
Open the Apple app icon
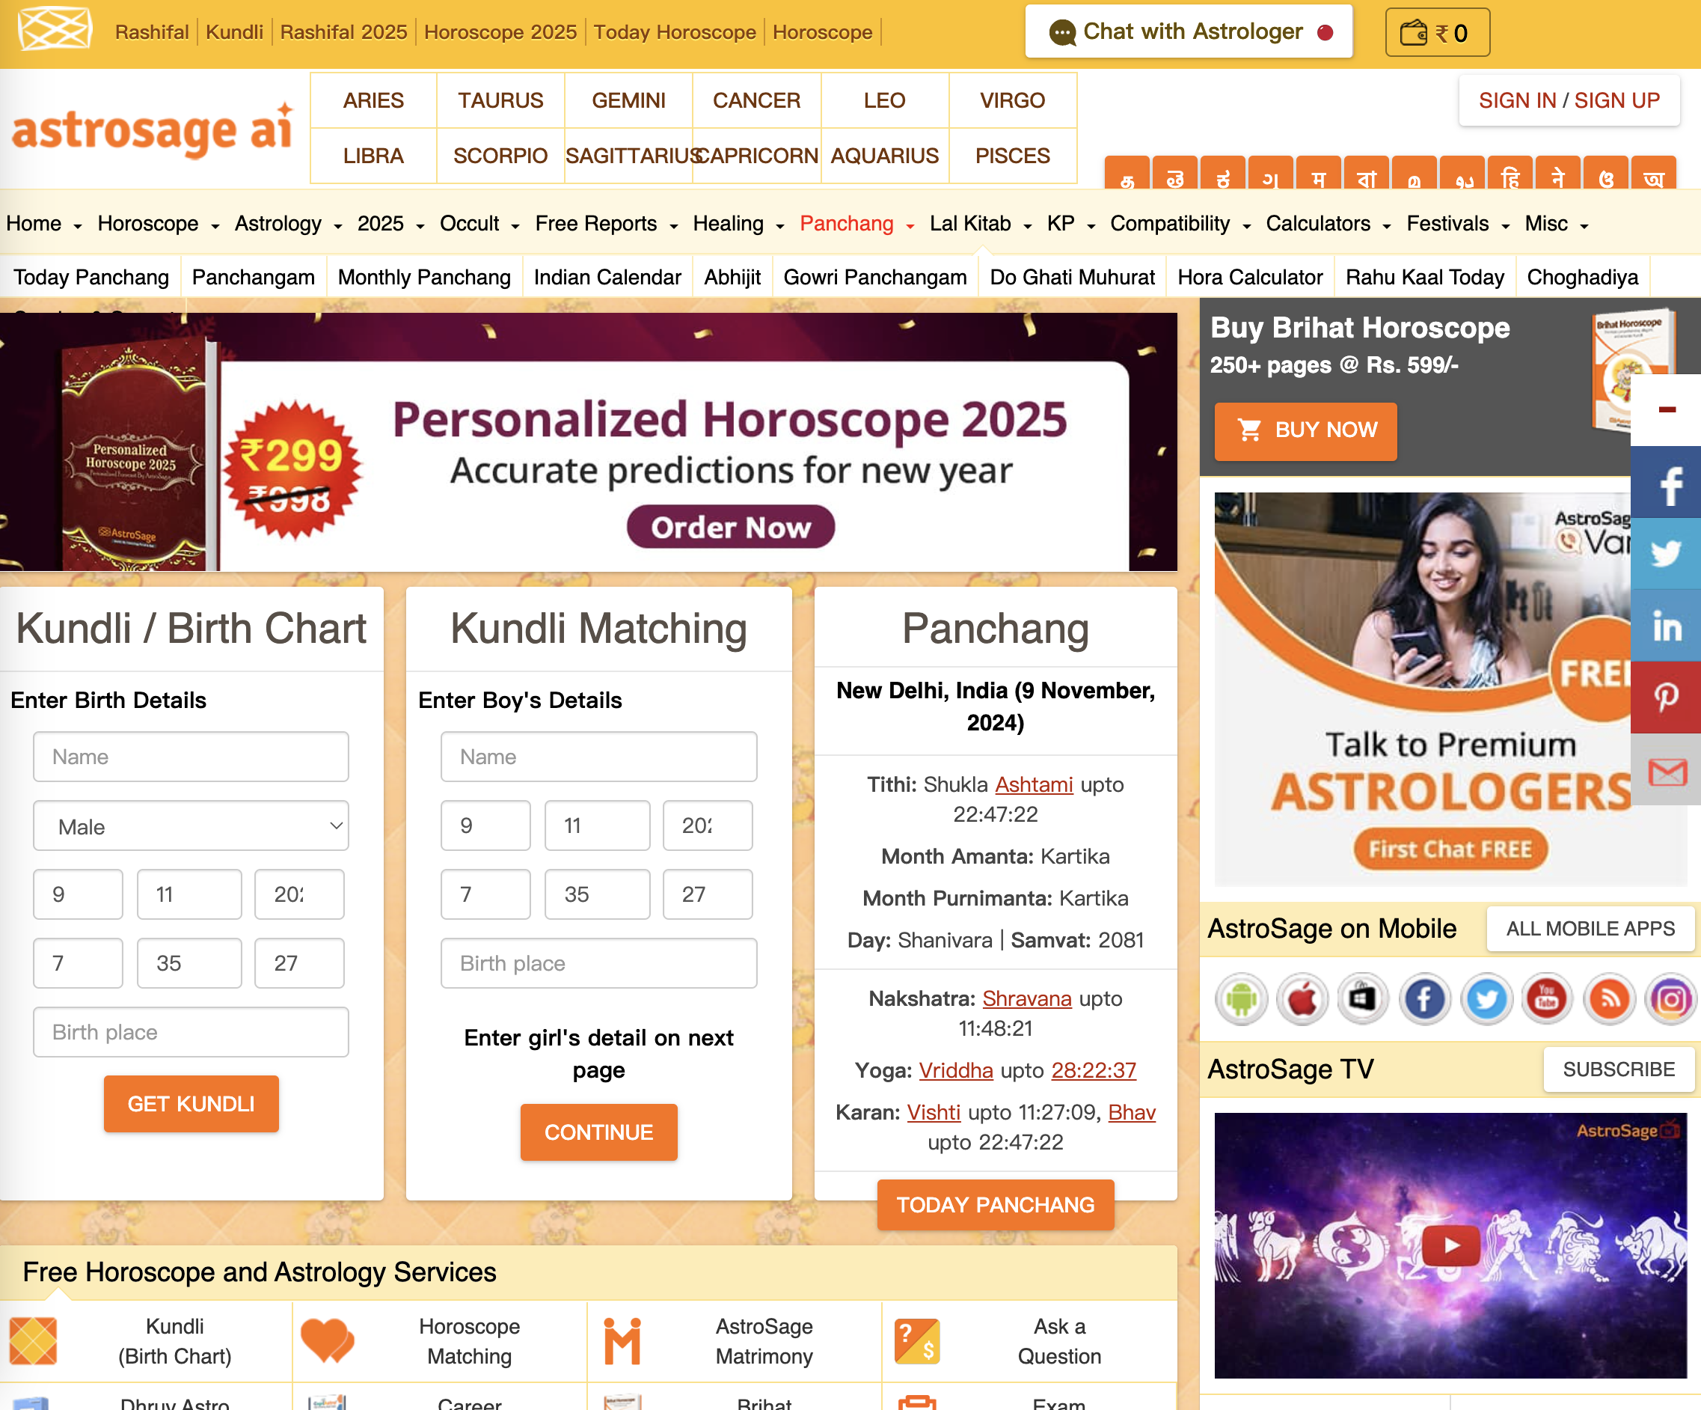tap(1302, 999)
